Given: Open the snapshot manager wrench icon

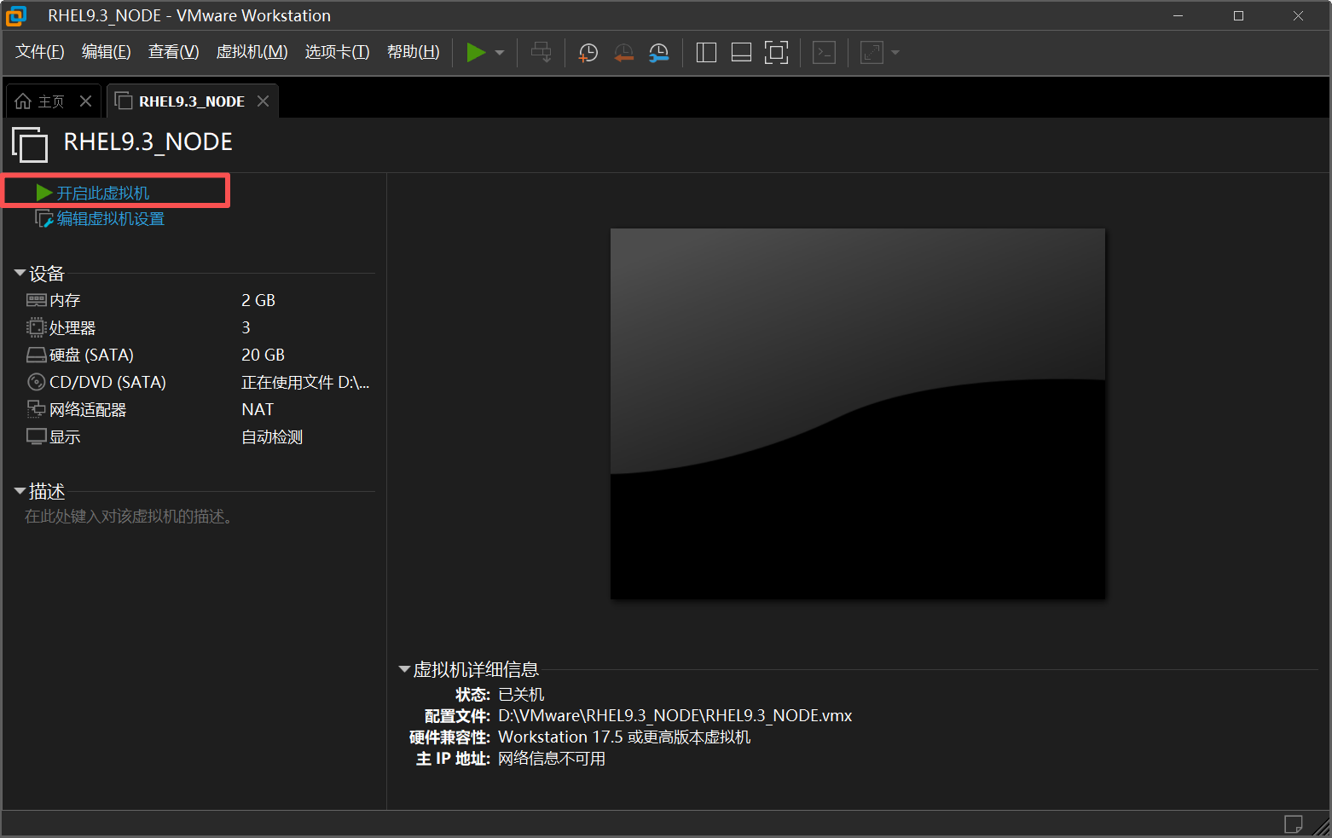Looking at the screenshot, I should 658,53.
